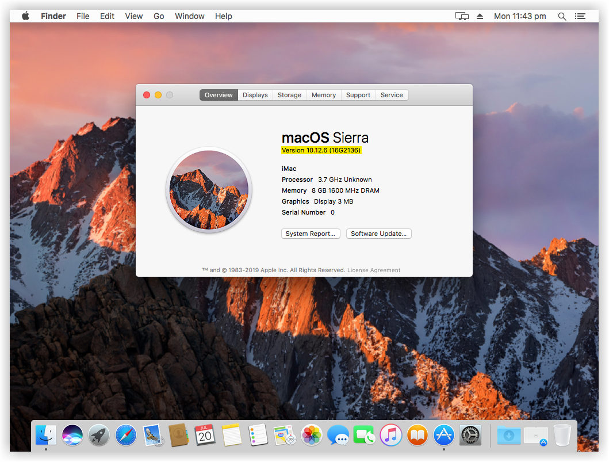This screenshot has width=609, height=462.
Task: Click the Mon 11:43 pm clock
Action: pos(520,16)
